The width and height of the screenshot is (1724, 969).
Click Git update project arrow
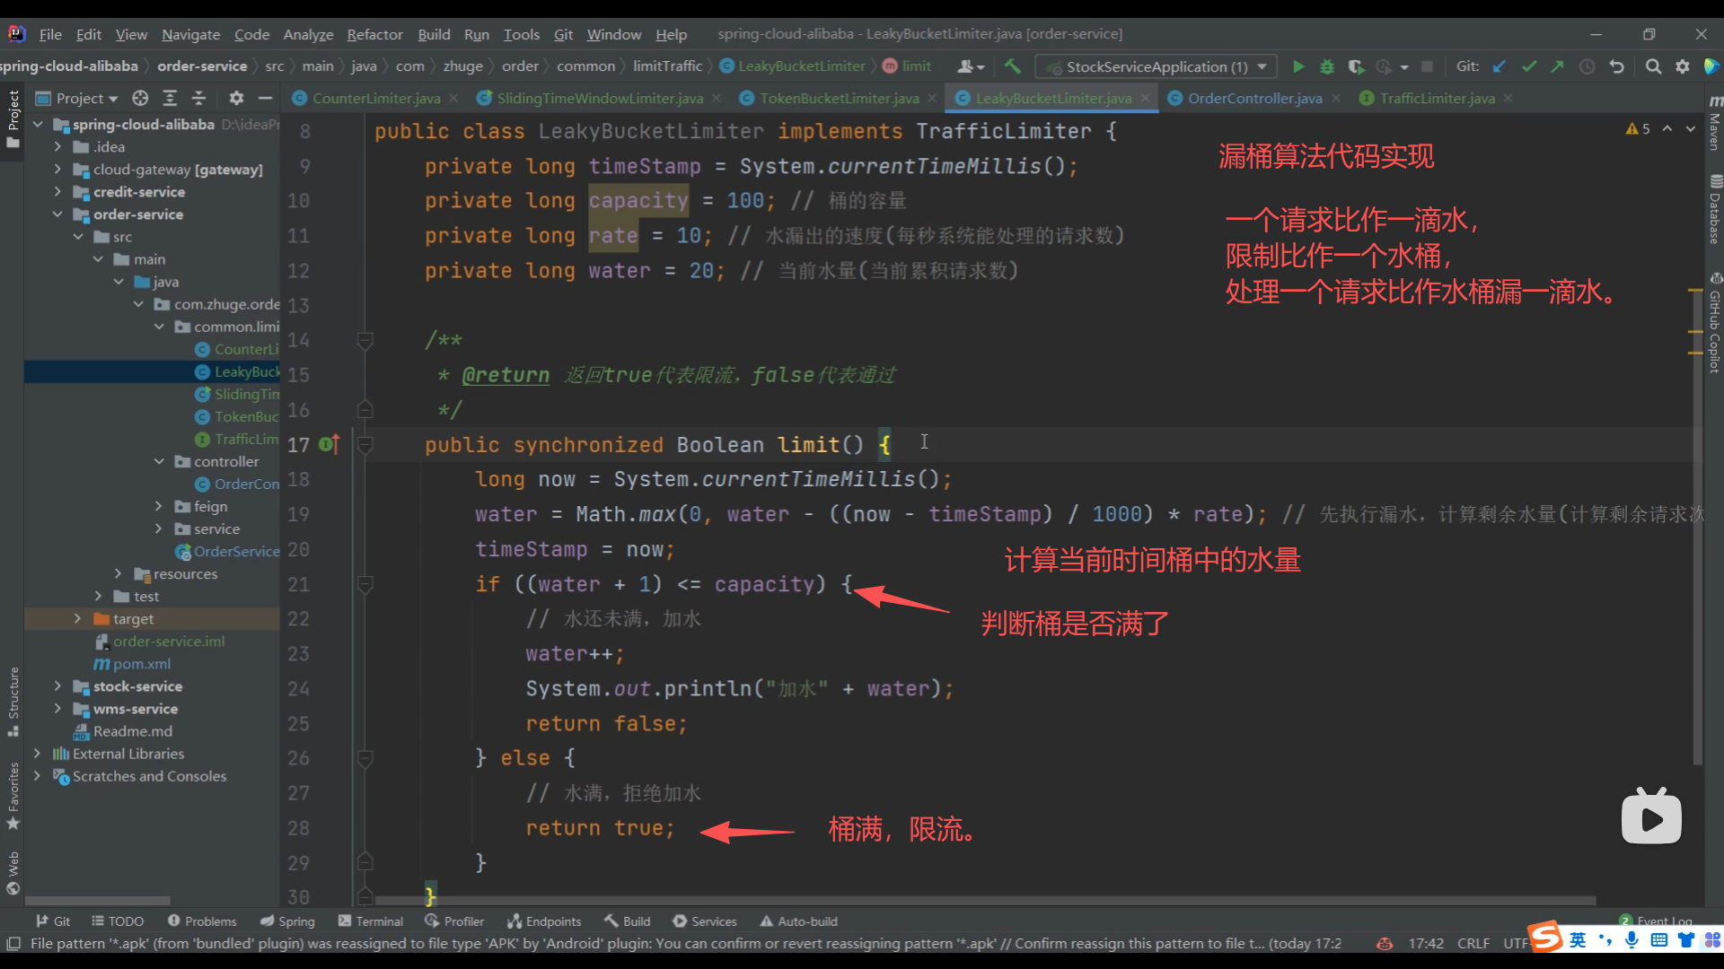pyautogui.click(x=1499, y=66)
